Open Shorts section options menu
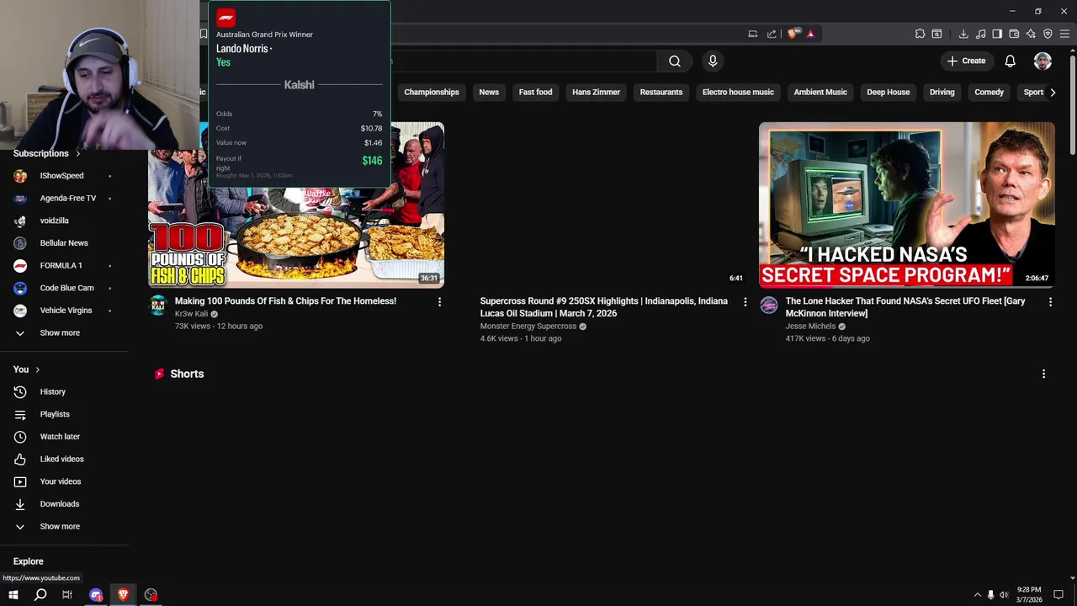This screenshot has width=1077, height=606. point(1043,374)
